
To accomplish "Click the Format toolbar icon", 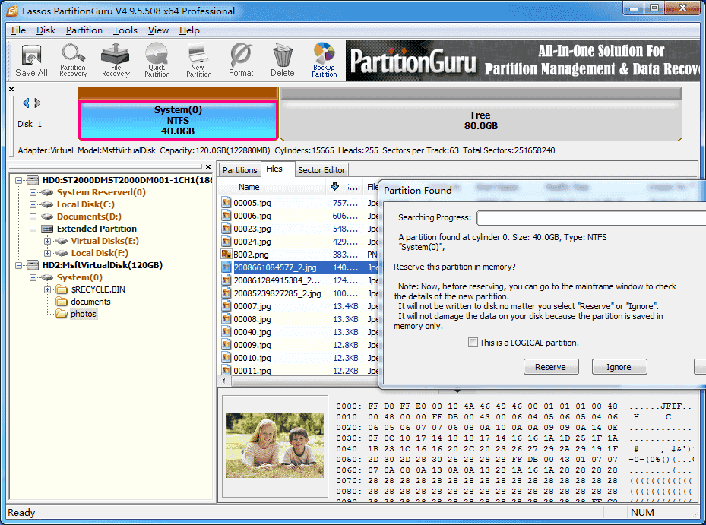I will tap(241, 60).
